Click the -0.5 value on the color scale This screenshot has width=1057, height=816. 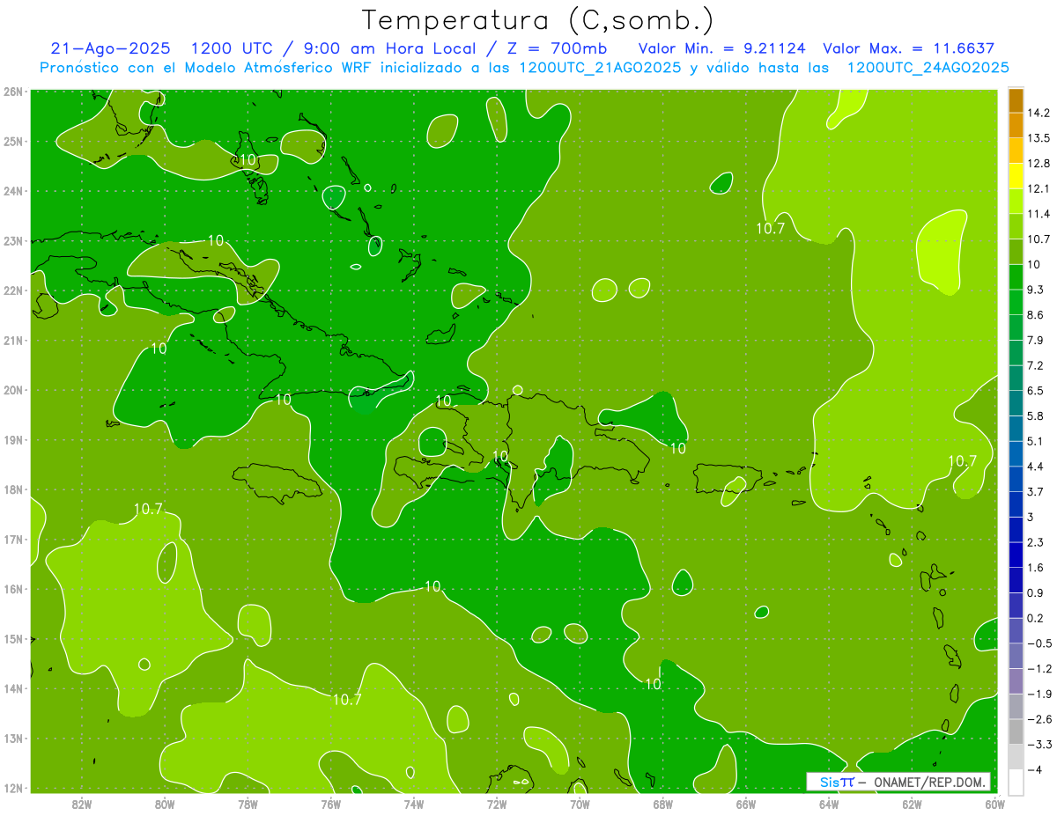(x=1039, y=643)
